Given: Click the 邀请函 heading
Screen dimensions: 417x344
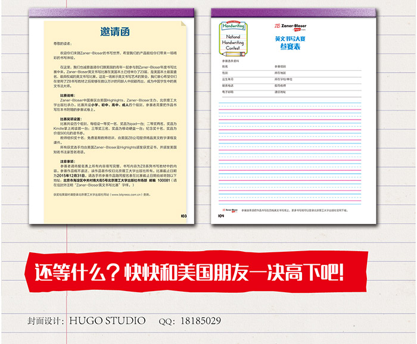Looking at the screenshot, I should click(112, 32).
